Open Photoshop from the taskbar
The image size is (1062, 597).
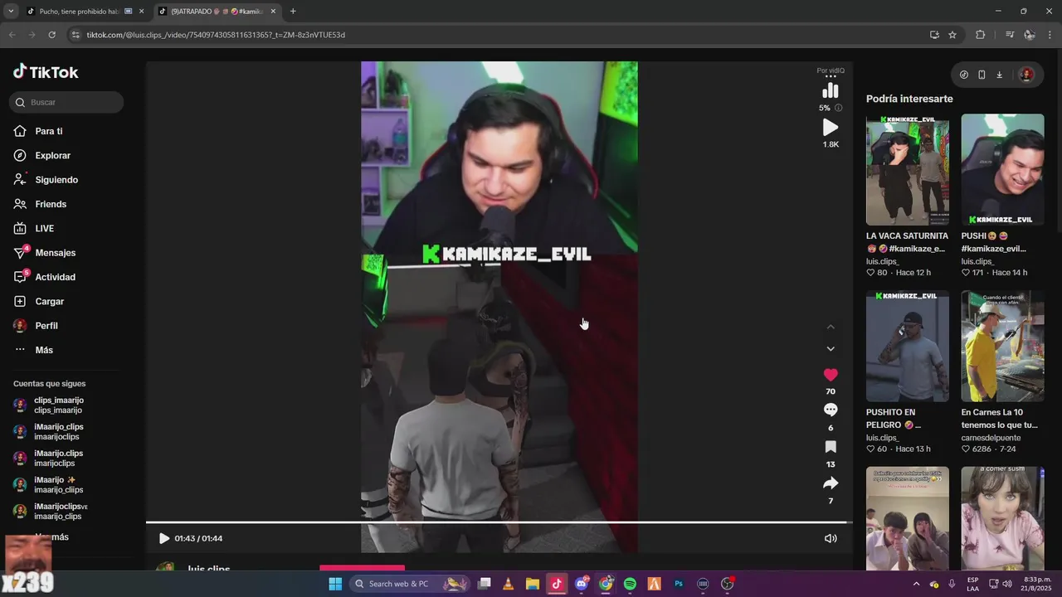tap(679, 584)
